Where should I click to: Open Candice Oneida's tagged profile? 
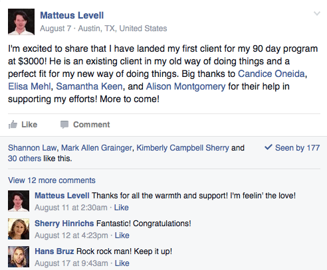click(271, 74)
